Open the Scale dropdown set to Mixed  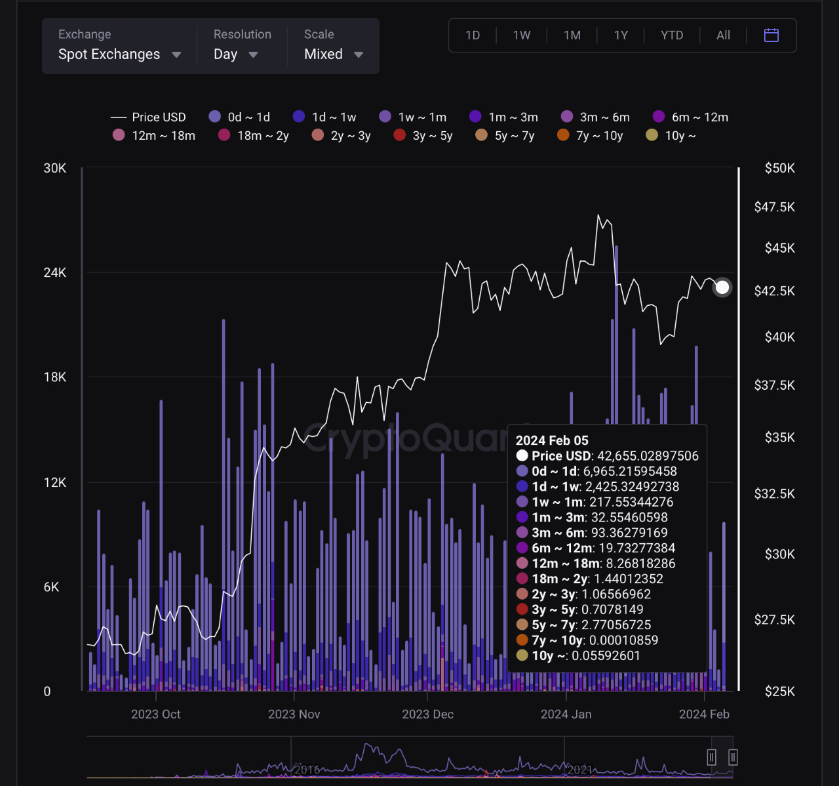click(333, 54)
